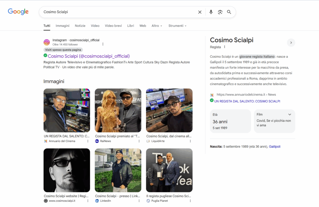
Task: Click the Gallipoli birthplace link
Action: click(274, 146)
